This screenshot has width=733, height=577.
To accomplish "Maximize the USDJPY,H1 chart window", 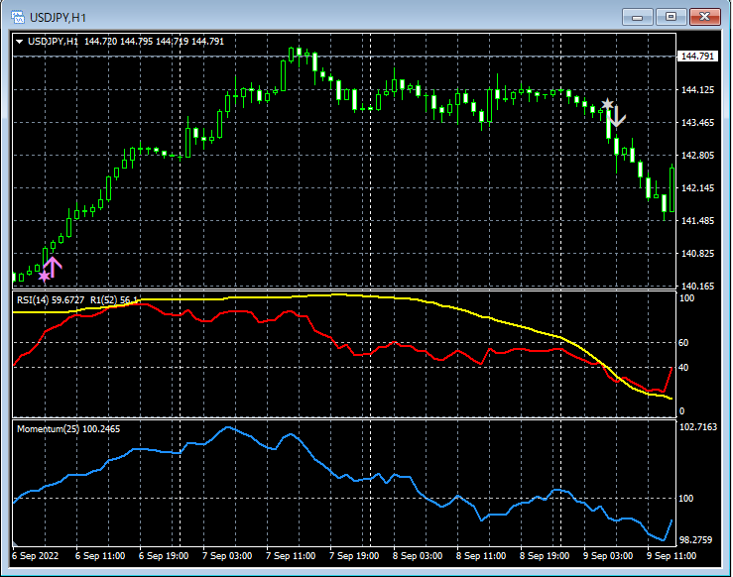I will 671,17.
